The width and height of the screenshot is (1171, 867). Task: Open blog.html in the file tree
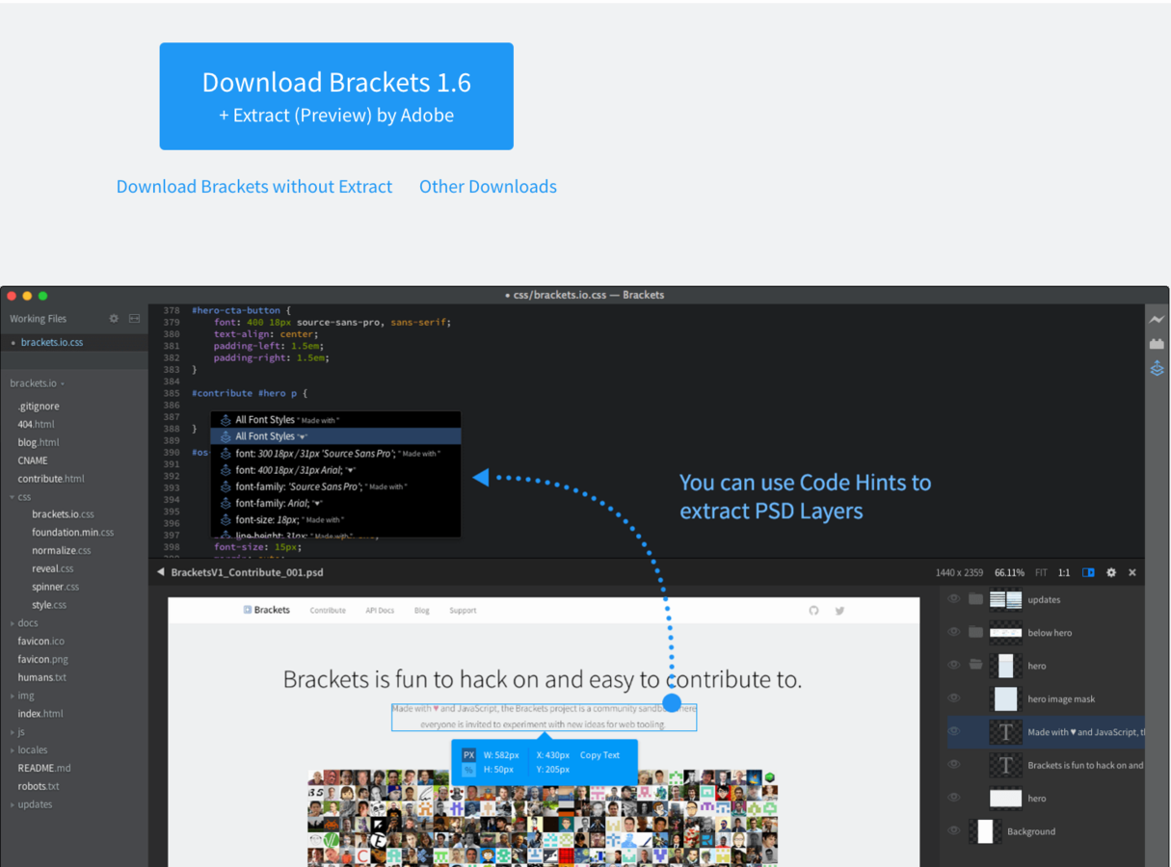click(39, 442)
